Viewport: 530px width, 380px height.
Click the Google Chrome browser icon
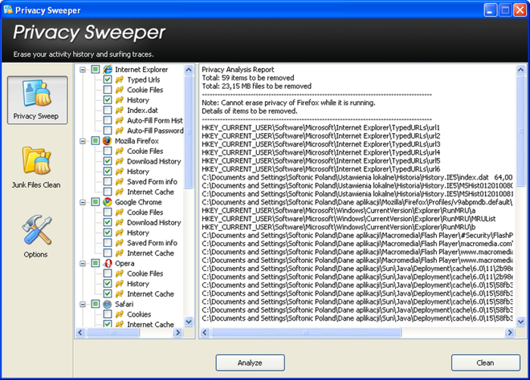click(x=108, y=202)
